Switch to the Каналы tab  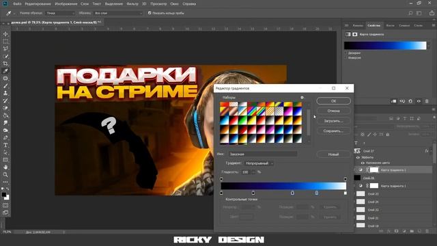[x=358, y=25]
